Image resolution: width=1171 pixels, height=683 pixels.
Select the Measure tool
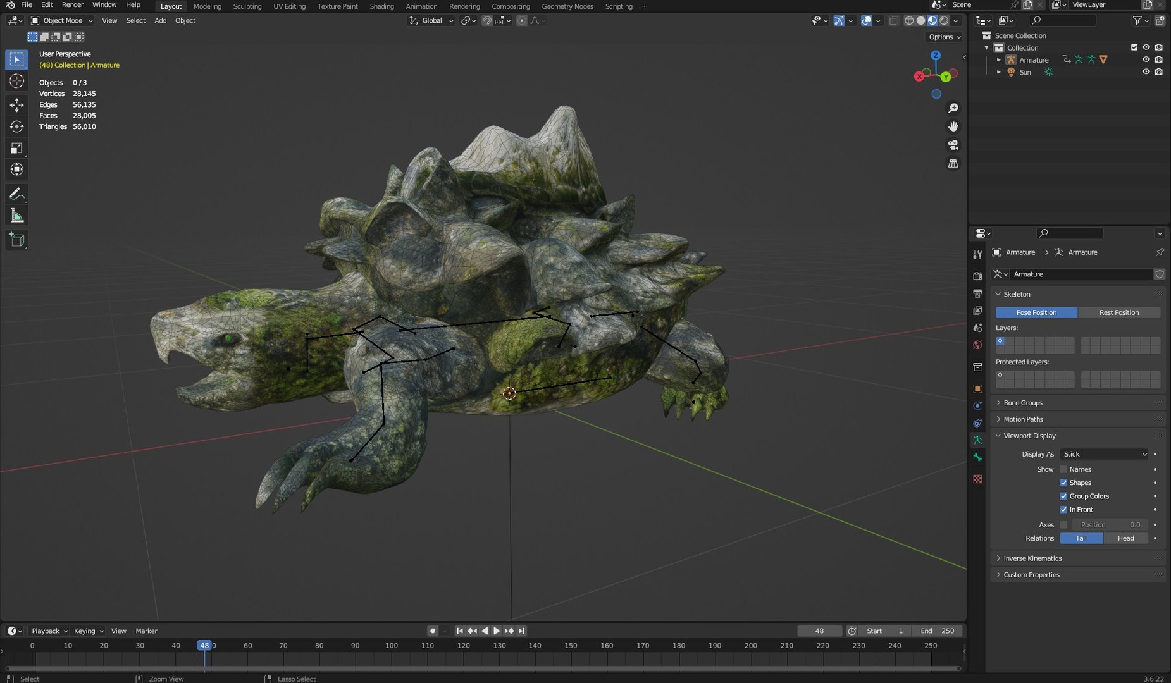pos(17,216)
